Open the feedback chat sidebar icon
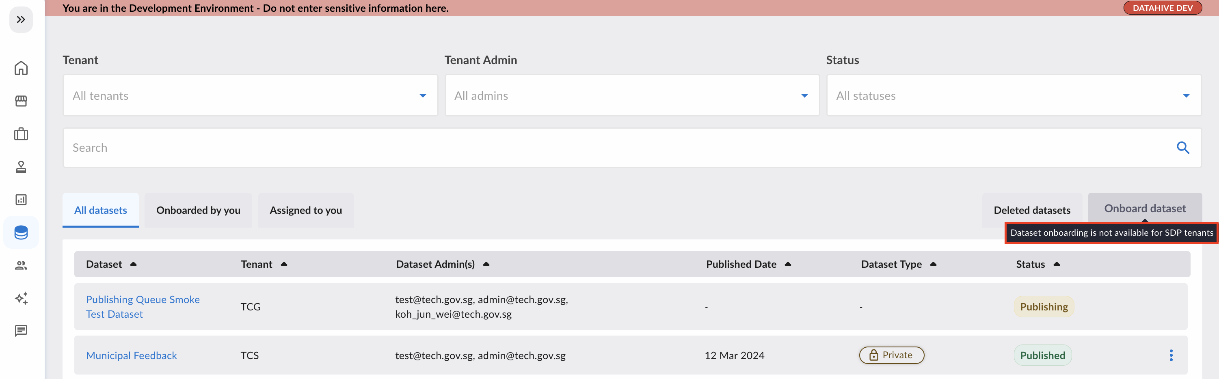 [x=21, y=331]
